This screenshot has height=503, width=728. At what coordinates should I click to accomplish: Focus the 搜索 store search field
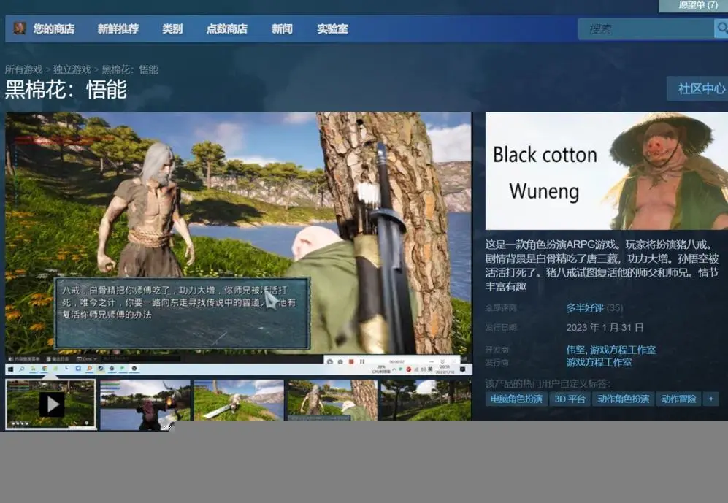pos(645,28)
